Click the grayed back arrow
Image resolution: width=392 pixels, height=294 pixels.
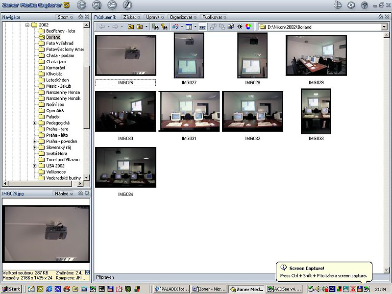click(102, 27)
